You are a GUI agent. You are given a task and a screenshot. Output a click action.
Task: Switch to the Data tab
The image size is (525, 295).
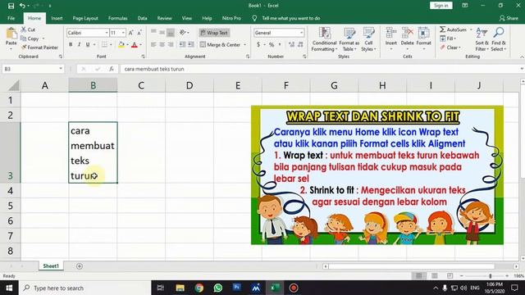[142, 18]
